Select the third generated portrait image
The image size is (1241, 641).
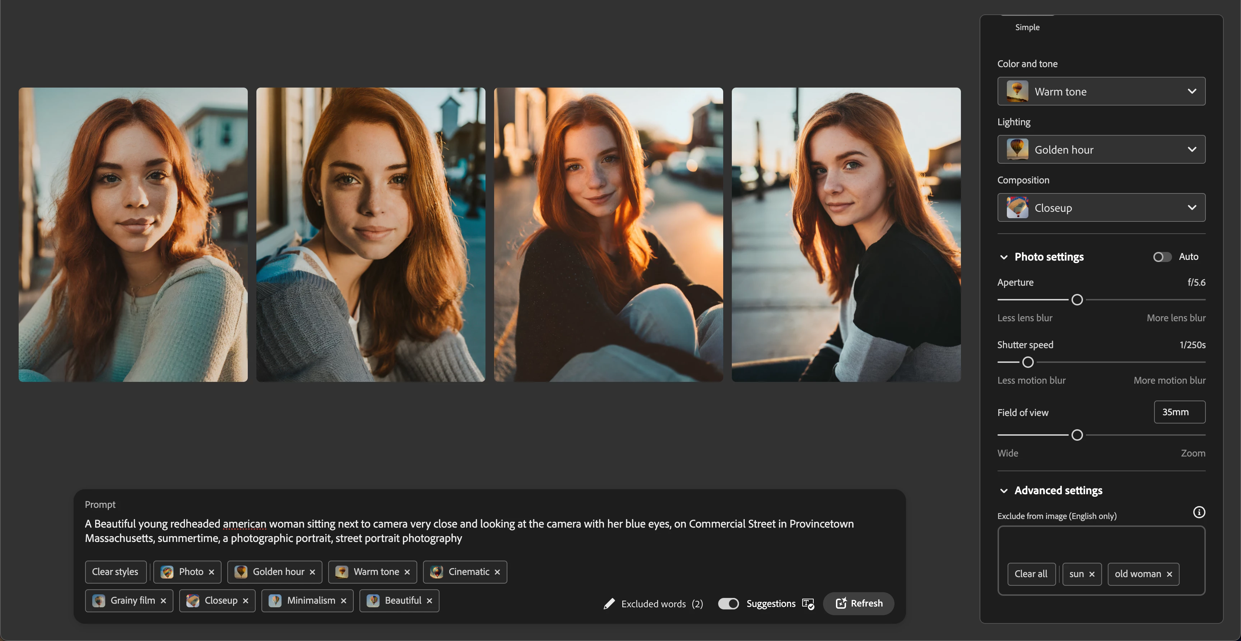tap(608, 234)
